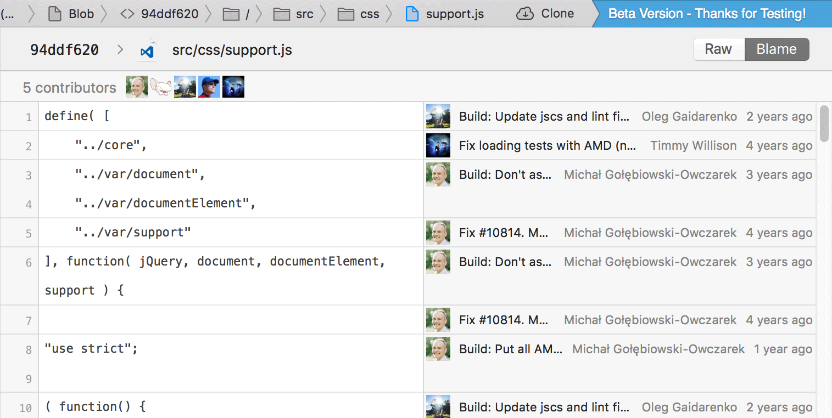This screenshot has height=418, width=832.
Task: Click the Clone cloud download icon
Action: click(525, 14)
